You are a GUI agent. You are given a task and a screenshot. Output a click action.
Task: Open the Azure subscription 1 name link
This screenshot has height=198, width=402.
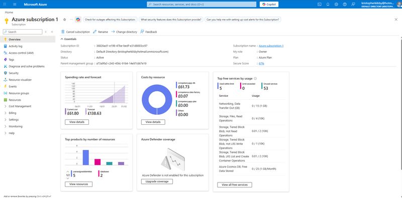click(271, 46)
